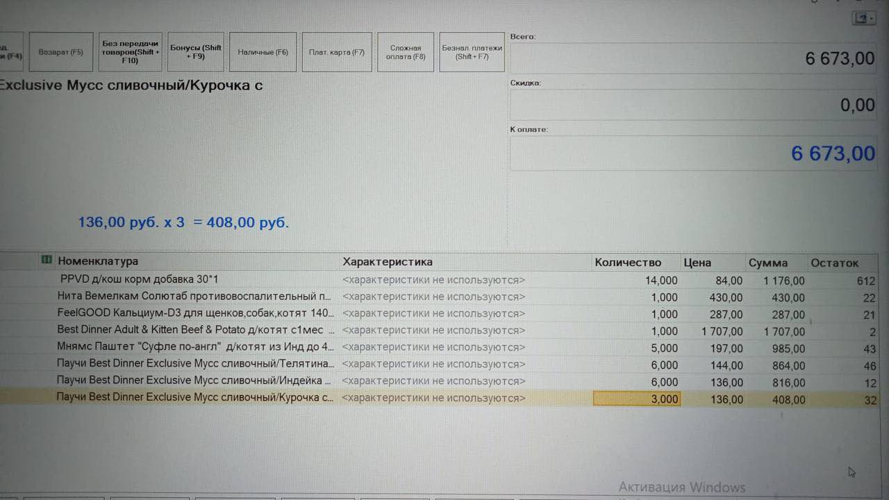Open the window options icon dropdown top-right
Viewport: 889px width, 500px height.
pos(863,19)
